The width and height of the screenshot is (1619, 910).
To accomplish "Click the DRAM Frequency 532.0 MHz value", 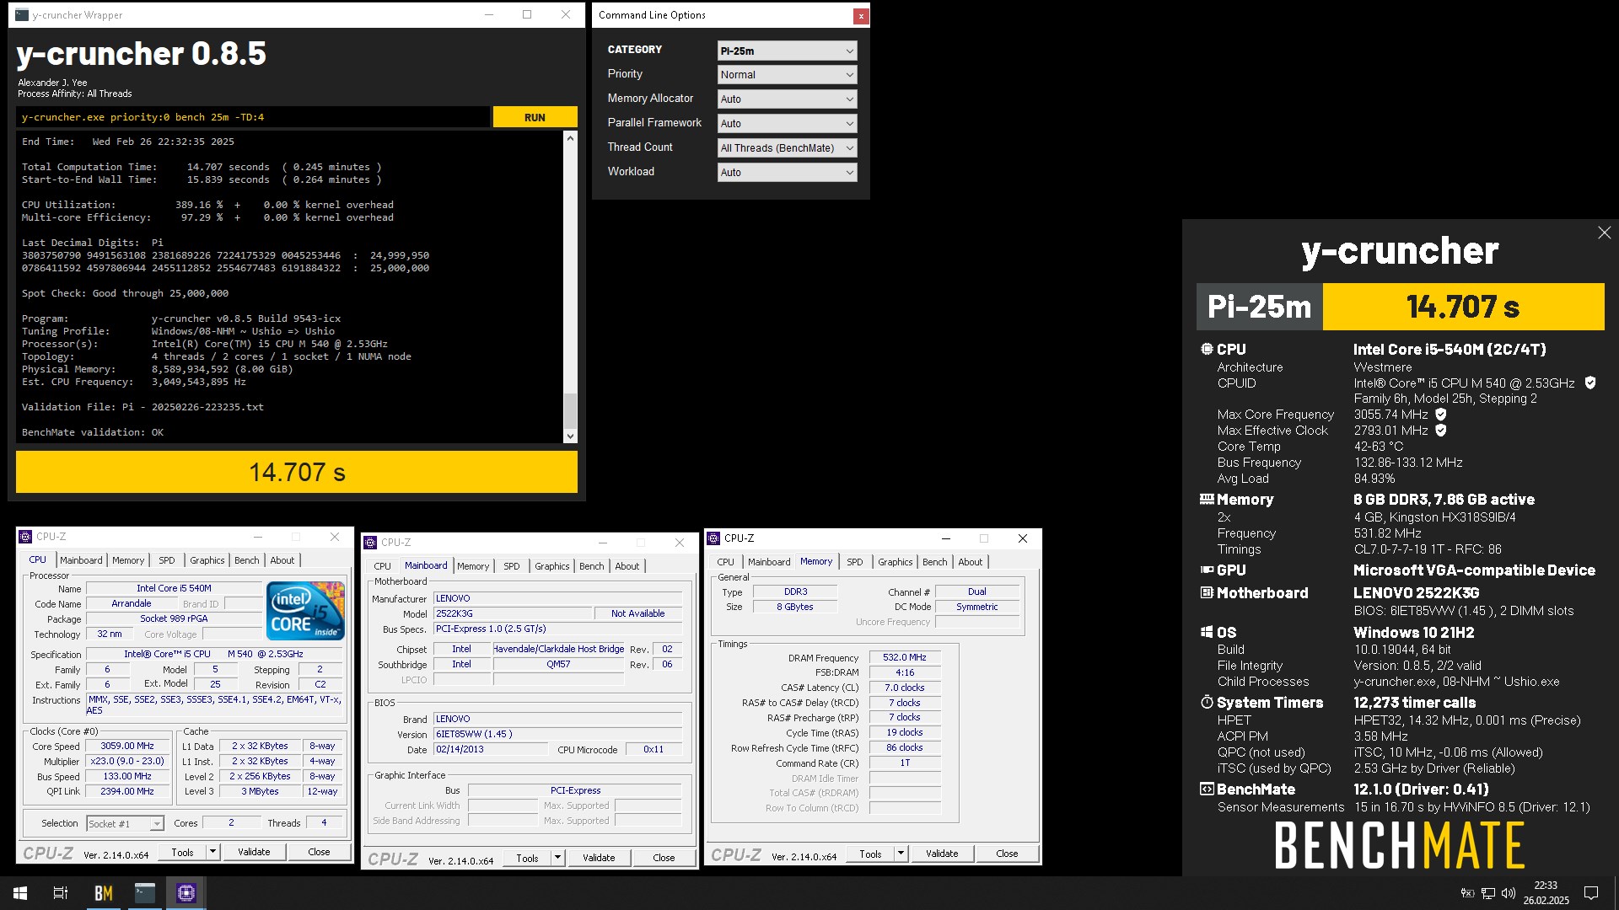I will coord(905,657).
